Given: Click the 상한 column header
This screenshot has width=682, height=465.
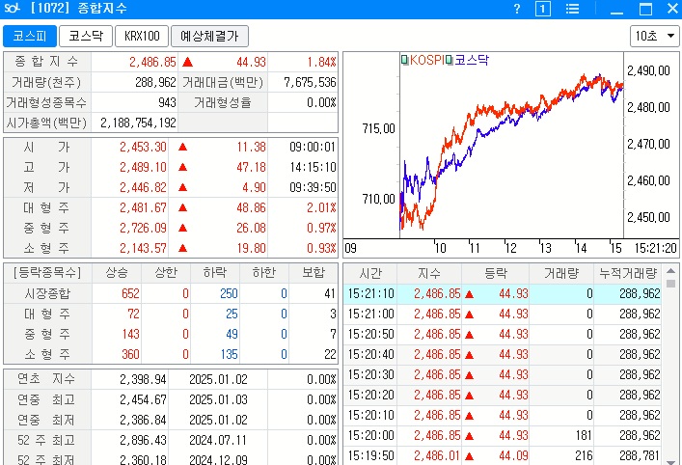Looking at the screenshot, I should [x=166, y=273].
